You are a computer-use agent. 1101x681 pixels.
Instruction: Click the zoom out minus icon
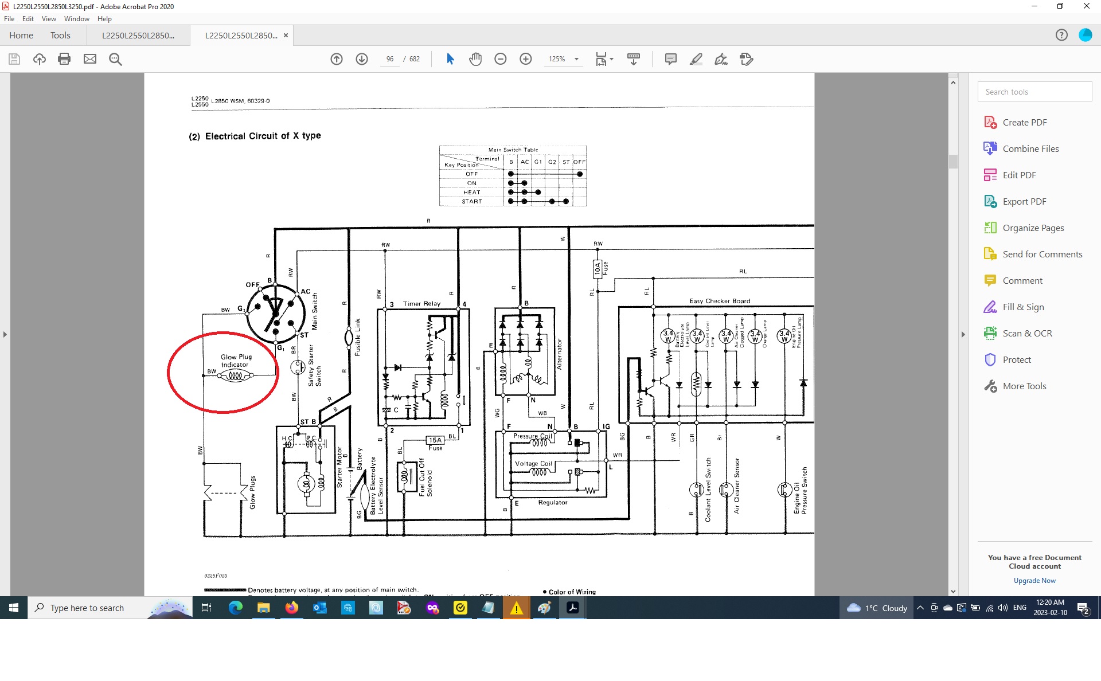(500, 59)
